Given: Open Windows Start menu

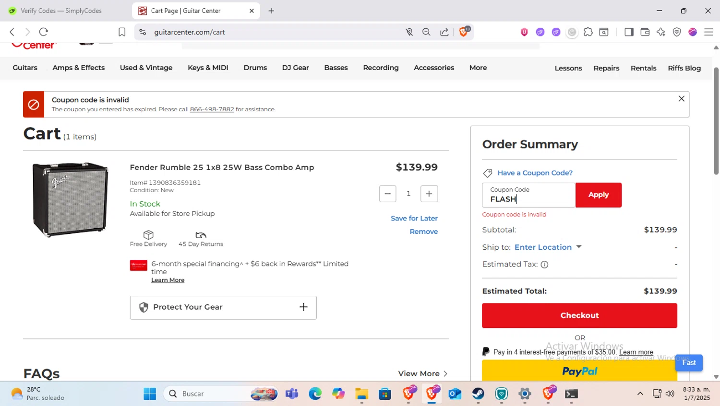Looking at the screenshot, I should pos(150,394).
